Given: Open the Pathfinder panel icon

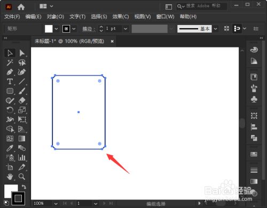Looking at the screenshot, I should tap(254, 138).
